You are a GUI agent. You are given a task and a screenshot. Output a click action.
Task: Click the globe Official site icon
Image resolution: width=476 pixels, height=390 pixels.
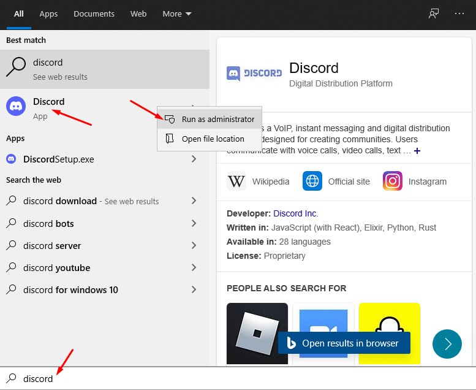point(312,181)
